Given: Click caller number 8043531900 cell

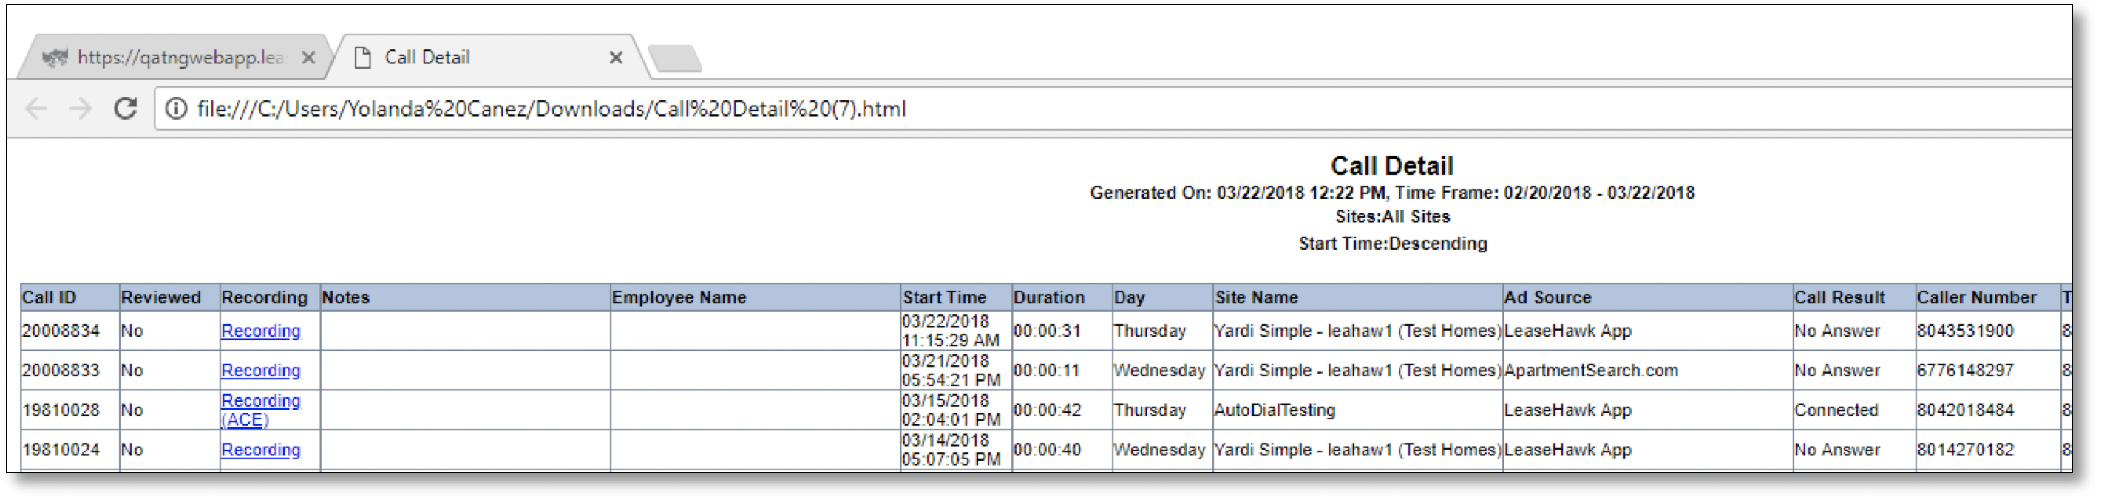Looking at the screenshot, I should coord(1966,331).
